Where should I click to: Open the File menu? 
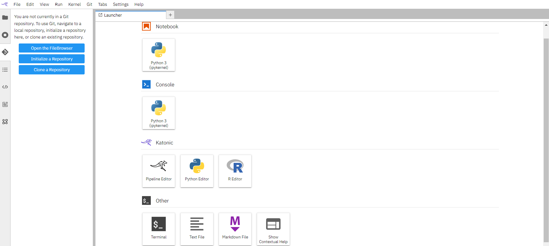(x=17, y=4)
